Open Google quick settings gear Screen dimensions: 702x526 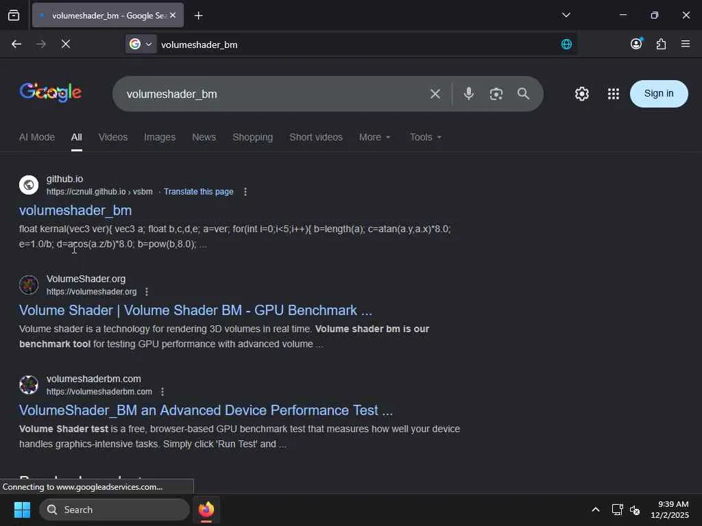coord(581,94)
